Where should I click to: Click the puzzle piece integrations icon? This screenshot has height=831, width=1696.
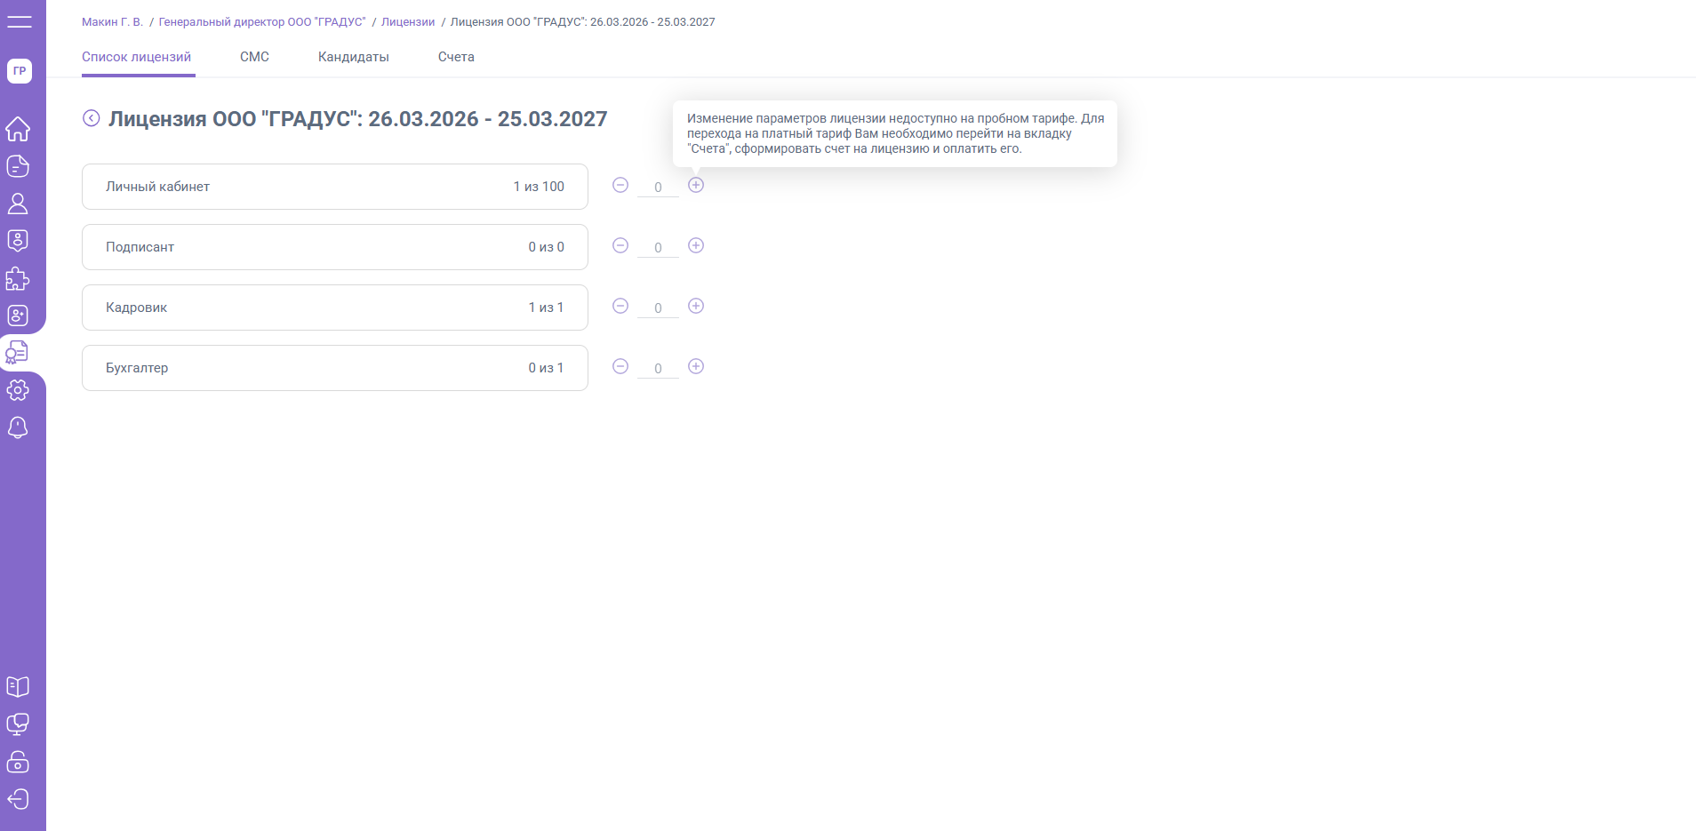click(x=18, y=279)
